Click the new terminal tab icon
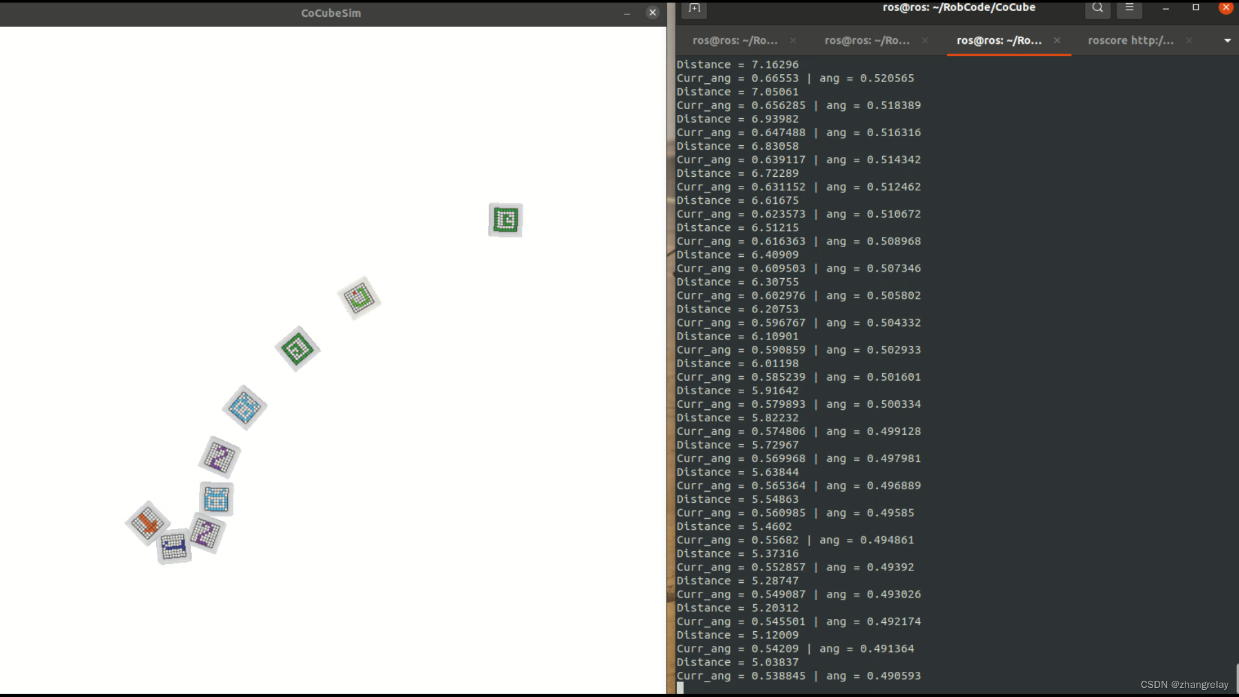Viewport: 1239px width, 697px height. pyautogui.click(x=694, y=8)
